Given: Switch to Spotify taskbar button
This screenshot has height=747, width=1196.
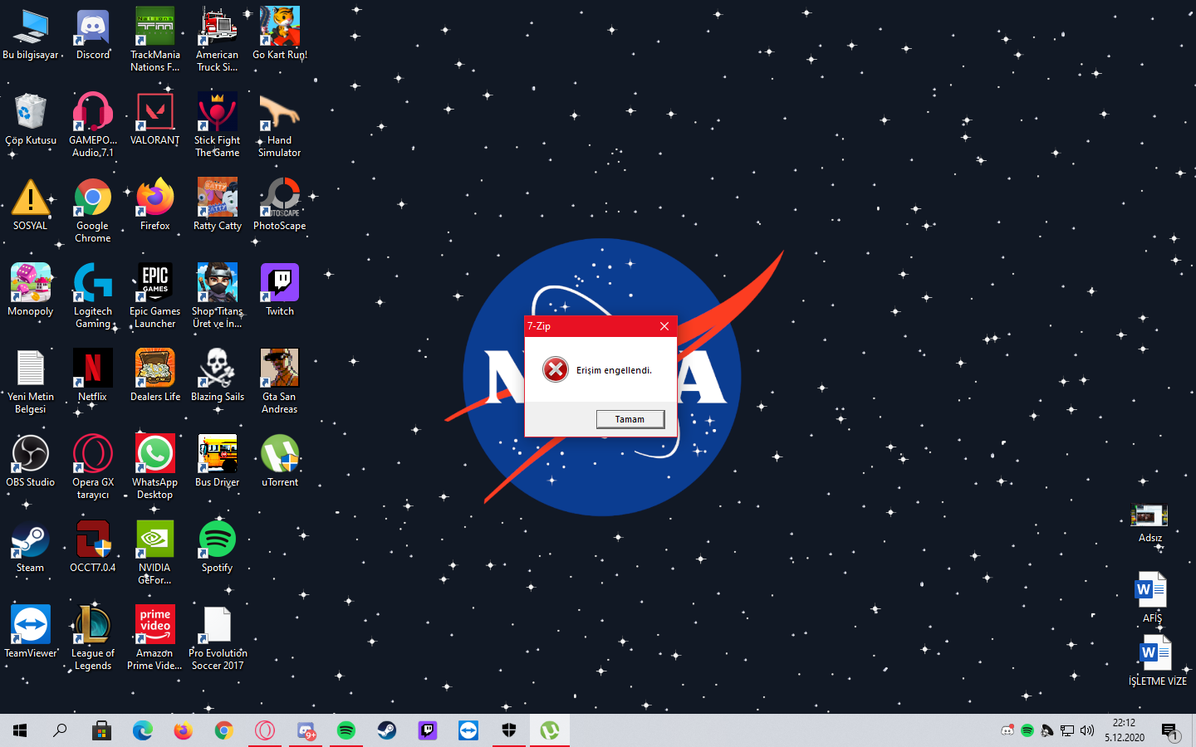Looking at the screenshot, I should tap(346, 730).
